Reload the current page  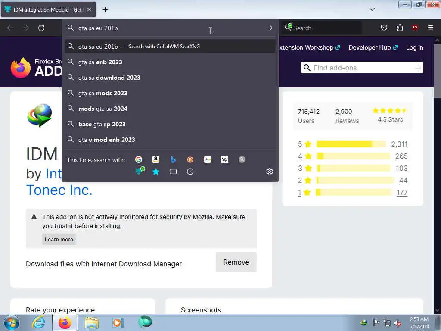coord(41,28)
